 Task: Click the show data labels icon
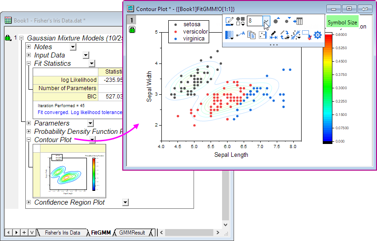[x=240, y=35]
